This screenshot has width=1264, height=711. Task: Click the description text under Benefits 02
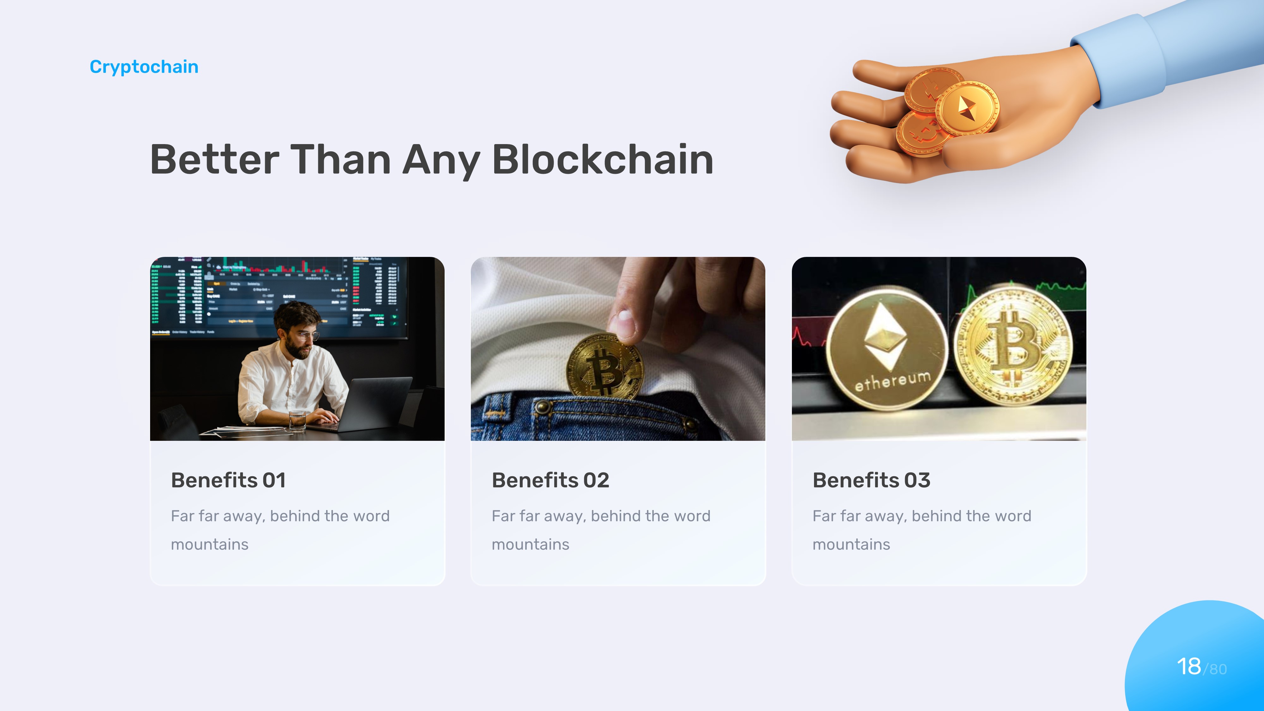601,530
